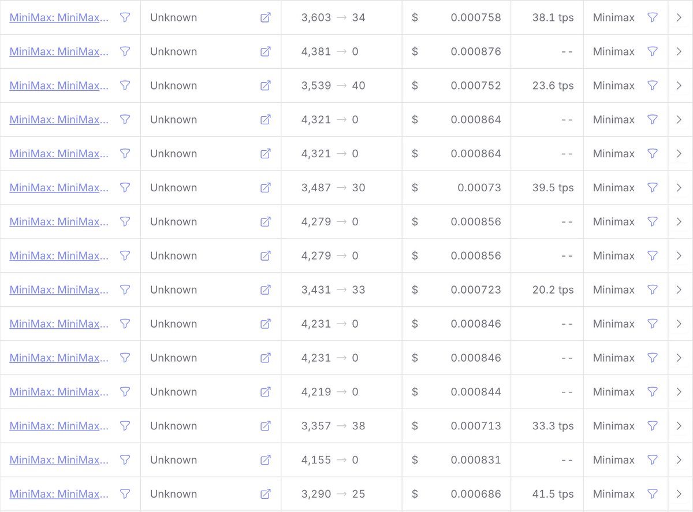693x512 pixels.
Task: Expand details chevron for the 38.1 tps row
Action: 679,17
